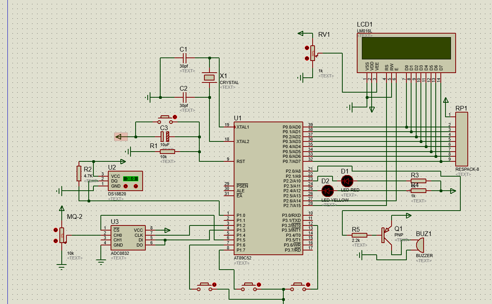Click the LED-YELLOW text label
The height and width of the screenshot is (304, 492).
pyautogui.click(x=335, y=200)
